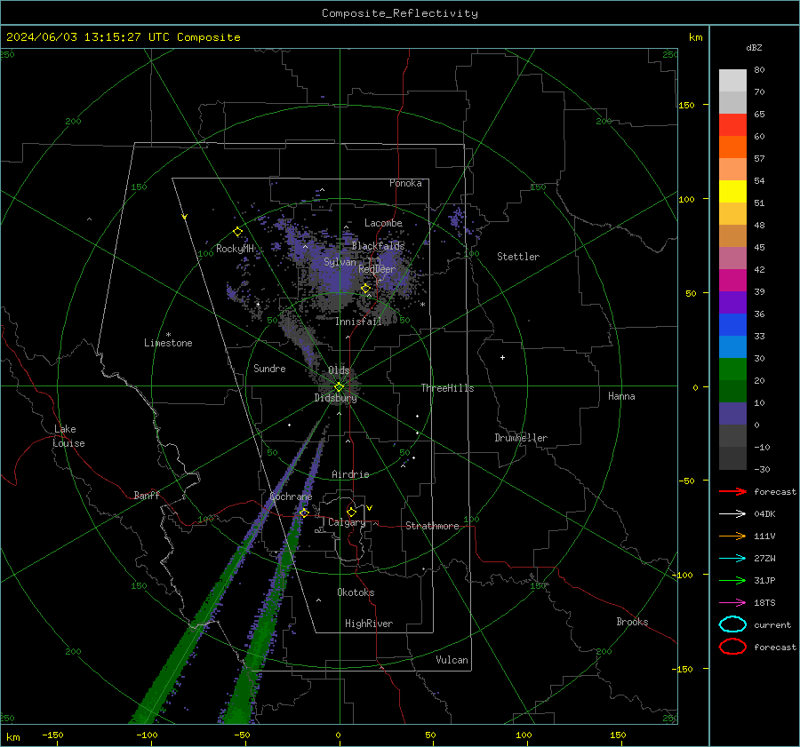The width and height of the screenshot is (800, 747).
Task: Pick the slate purple 10-0 dBZ swatch
Action: pyautogui.click(x=732, y=414)
